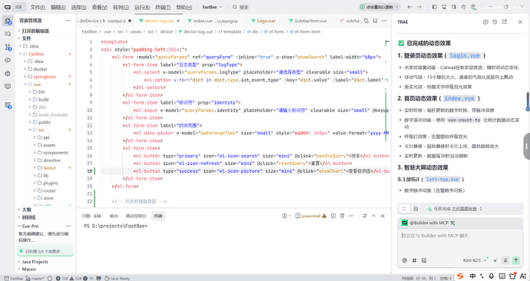
Task: Toggle the primary sidebar layout icon
Action: click(x=435, y=7)
